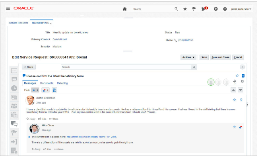Image resolution: width=258 pixels, height=157 pixels.
Task: Click the Save and Close button
Action: coord(221,57)
